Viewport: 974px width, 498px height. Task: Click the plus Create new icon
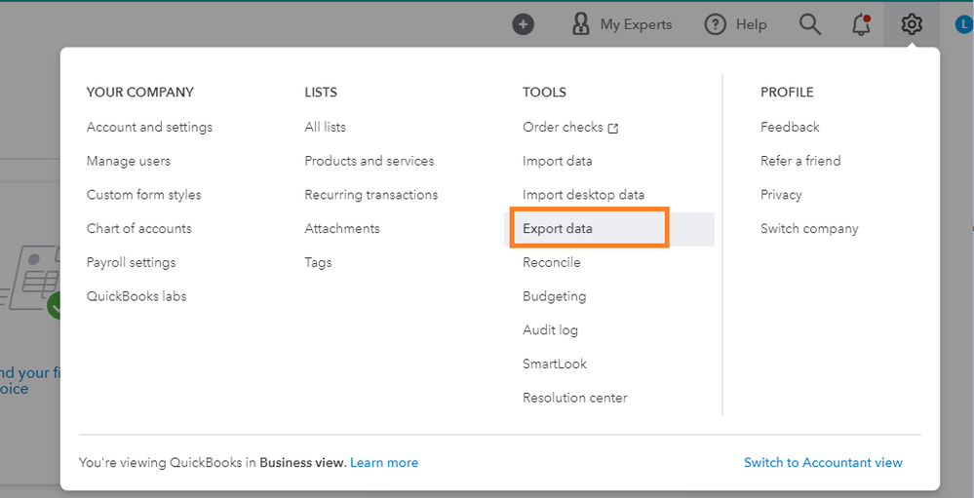[x=523, y=24]
